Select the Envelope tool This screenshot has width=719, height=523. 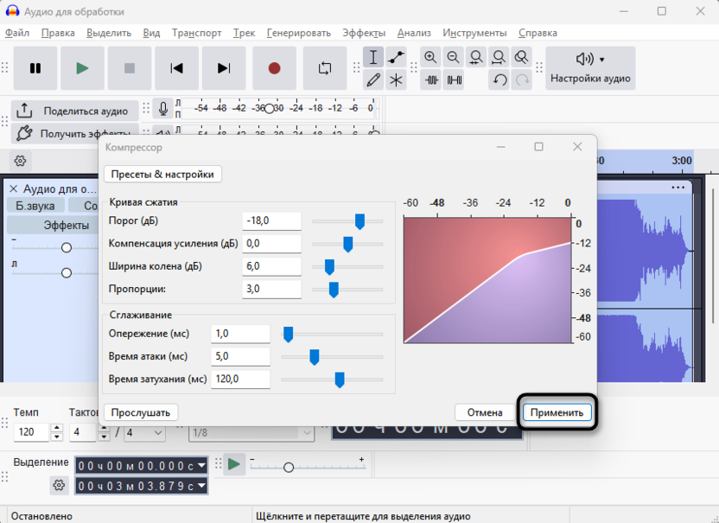[x=396, y=58]
